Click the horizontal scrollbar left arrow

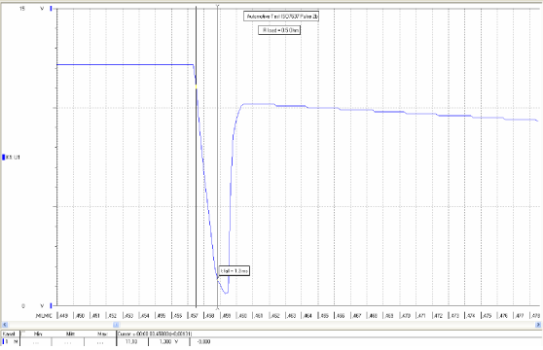pyautogui.click(x=5, y=325)
